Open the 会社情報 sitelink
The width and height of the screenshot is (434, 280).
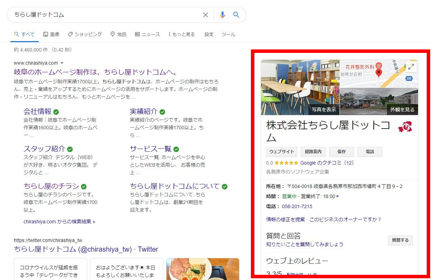click(37, 111)
